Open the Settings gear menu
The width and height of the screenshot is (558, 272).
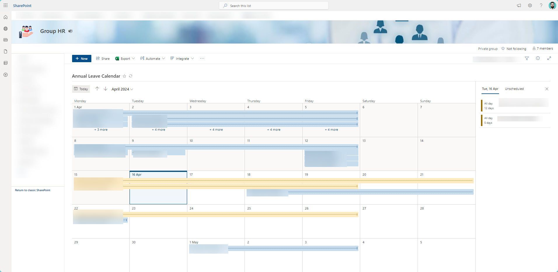pyautogui.click(x=530, y=5)
